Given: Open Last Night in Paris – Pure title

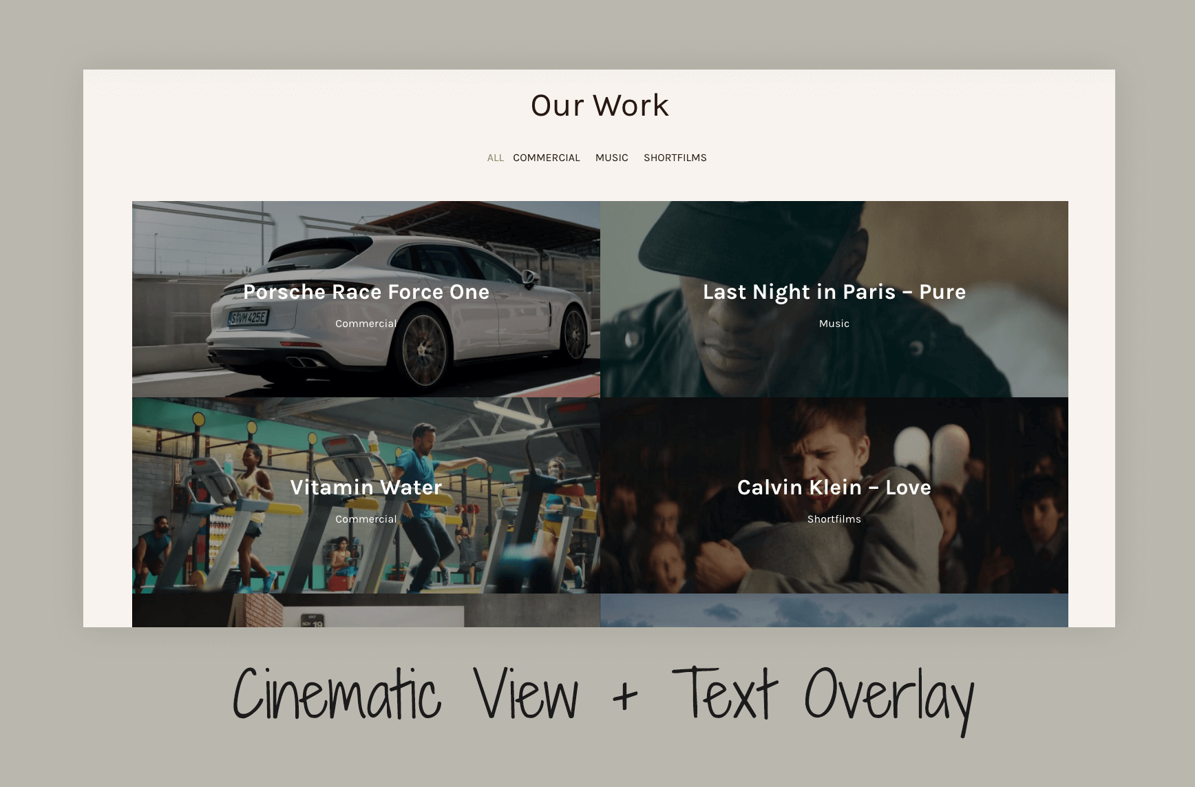Looking at the screenshot, I should click(x=834, y=292).
